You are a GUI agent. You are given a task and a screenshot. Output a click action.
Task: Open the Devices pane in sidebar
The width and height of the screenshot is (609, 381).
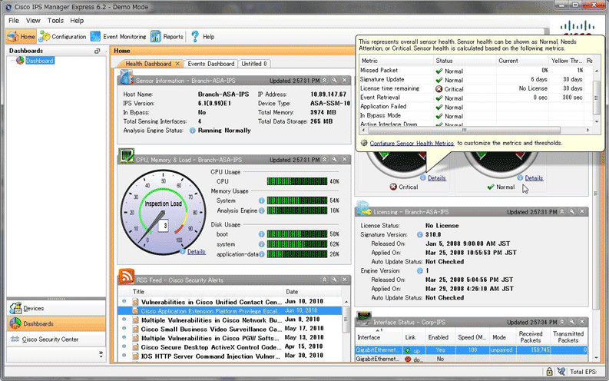34,308
